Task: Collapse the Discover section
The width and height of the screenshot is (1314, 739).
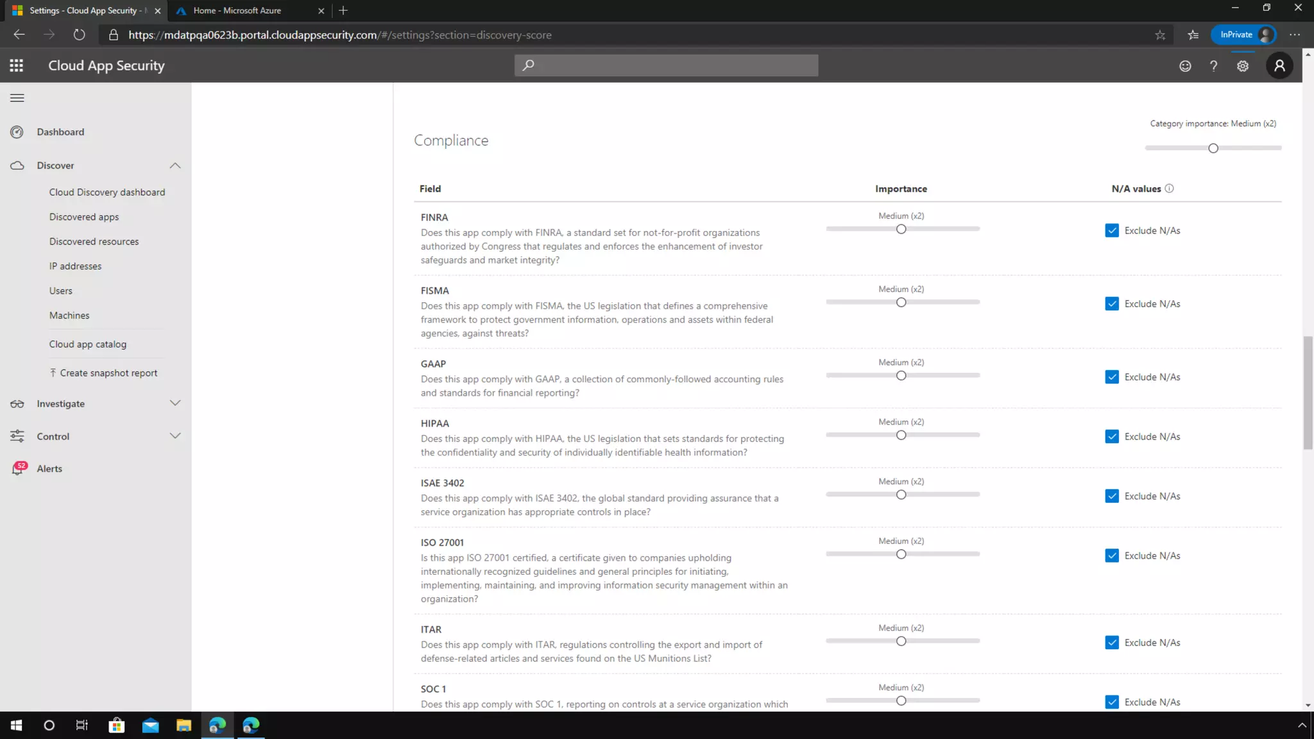Action: point(175,166)
